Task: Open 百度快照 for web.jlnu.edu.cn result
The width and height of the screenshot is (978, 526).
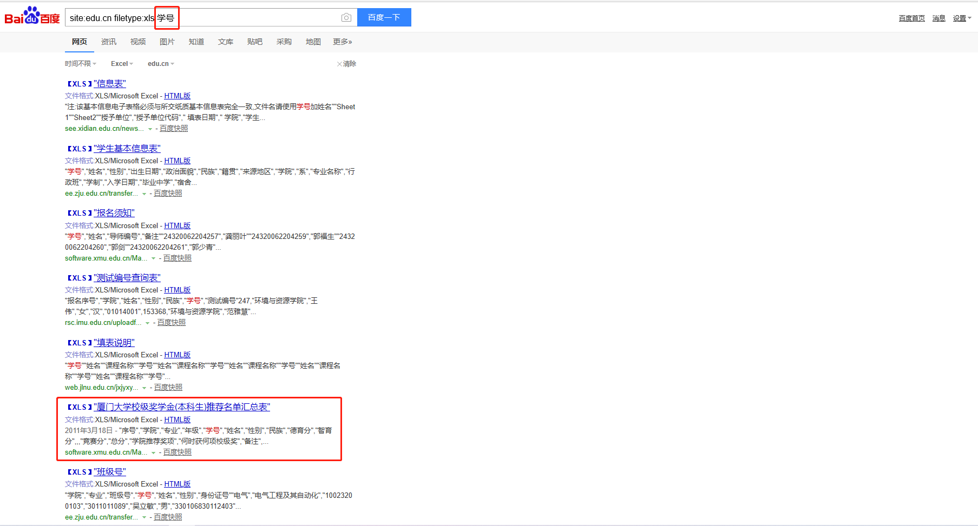Action: [x=168, y=388]
